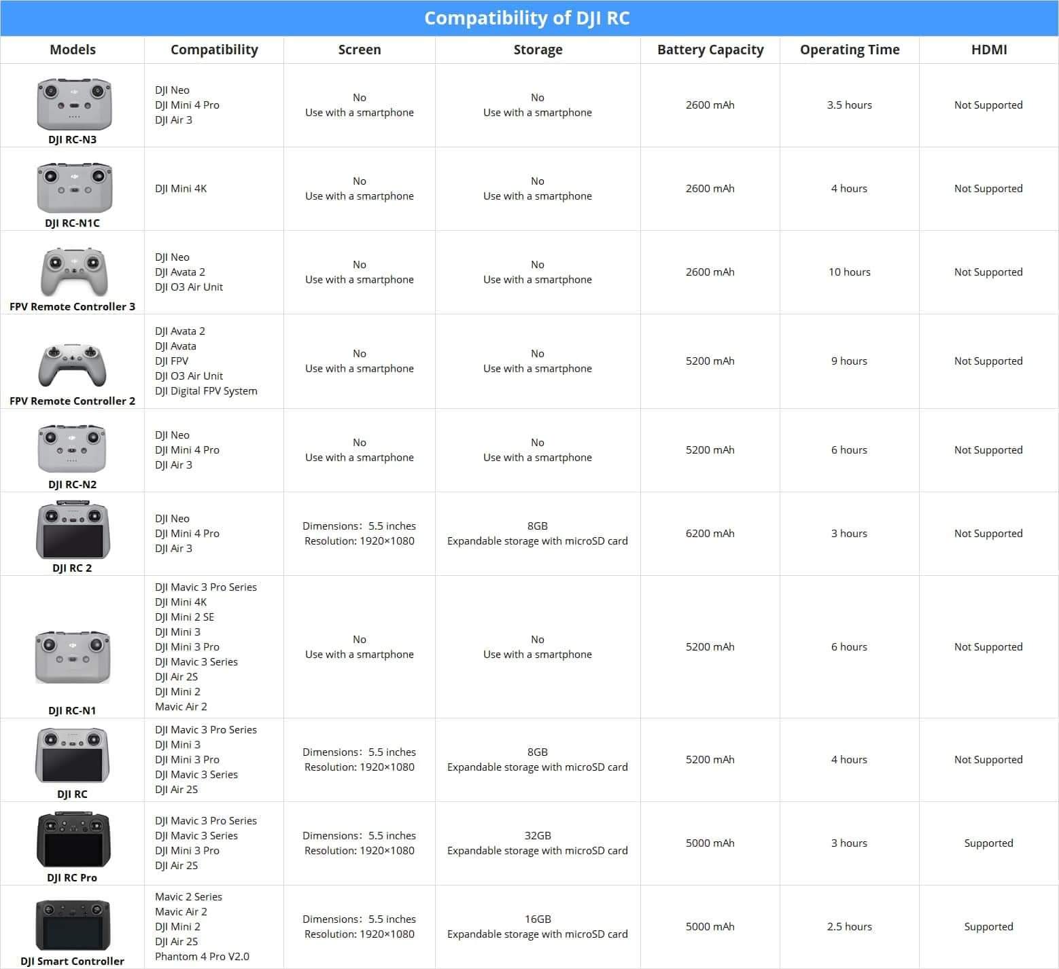Select the 10 hours operating time cell
Screen dimensions: 1059x969
(x=849, y=272)
